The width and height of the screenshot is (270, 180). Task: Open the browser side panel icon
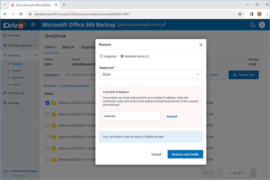click(251, 14)
